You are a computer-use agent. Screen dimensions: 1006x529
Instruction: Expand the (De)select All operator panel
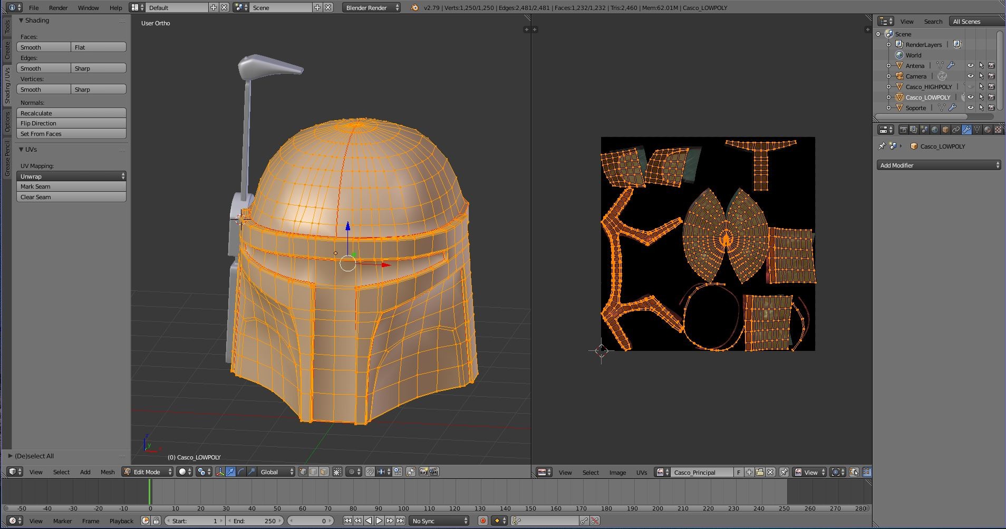point(10,456)
